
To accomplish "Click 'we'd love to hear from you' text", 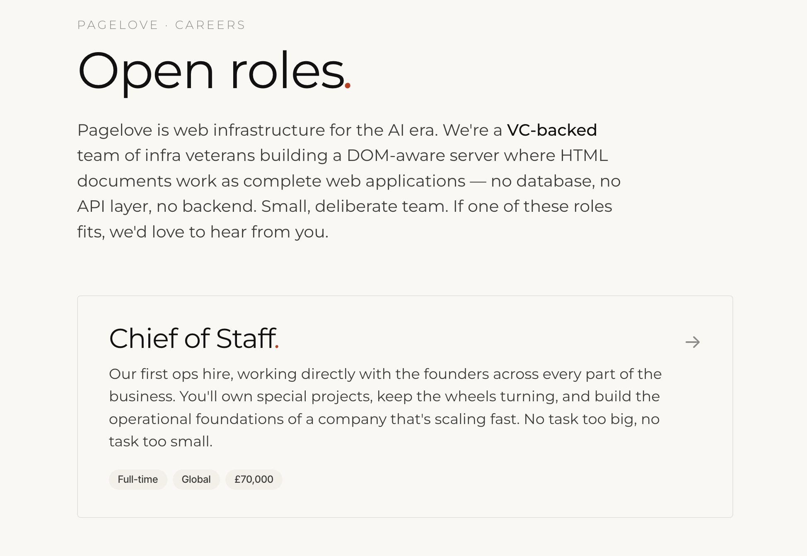I will point(219,232).
